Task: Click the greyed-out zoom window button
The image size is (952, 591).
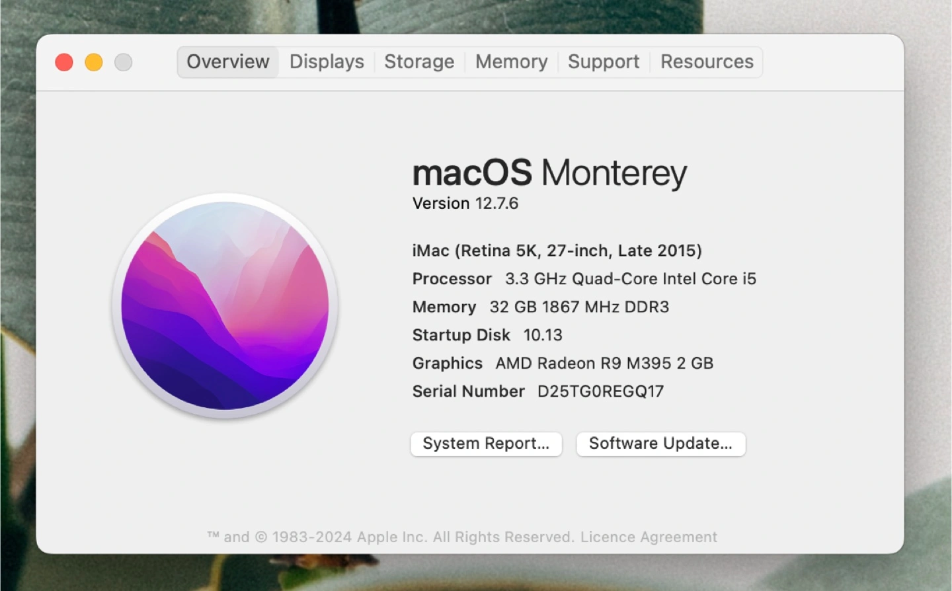Action: 124,62
